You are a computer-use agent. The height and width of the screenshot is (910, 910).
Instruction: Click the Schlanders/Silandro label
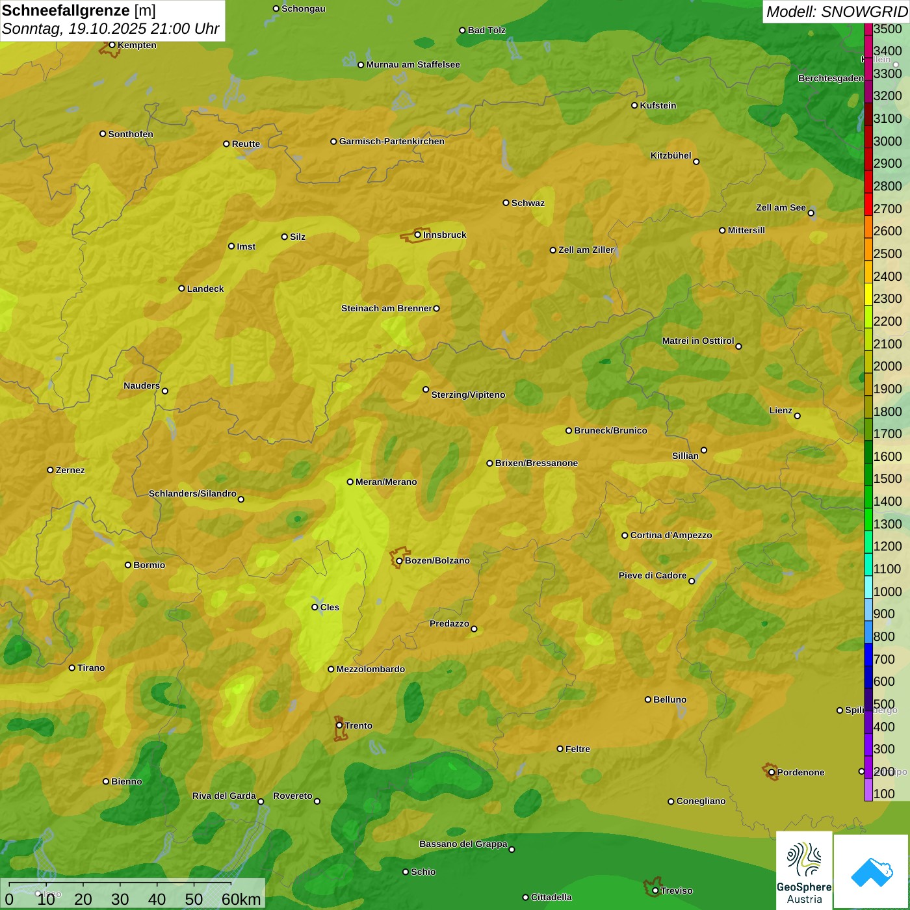[x=192, y=493]
